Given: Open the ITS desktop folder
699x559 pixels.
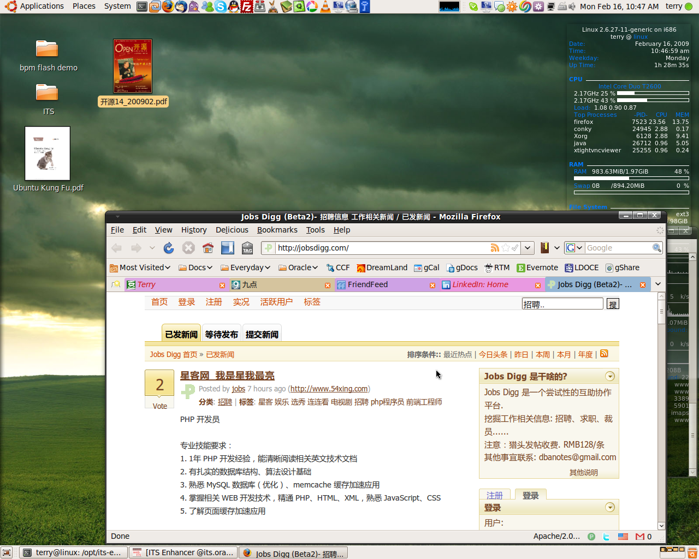Looking at the screenshot, I should [x=48, y=99].
